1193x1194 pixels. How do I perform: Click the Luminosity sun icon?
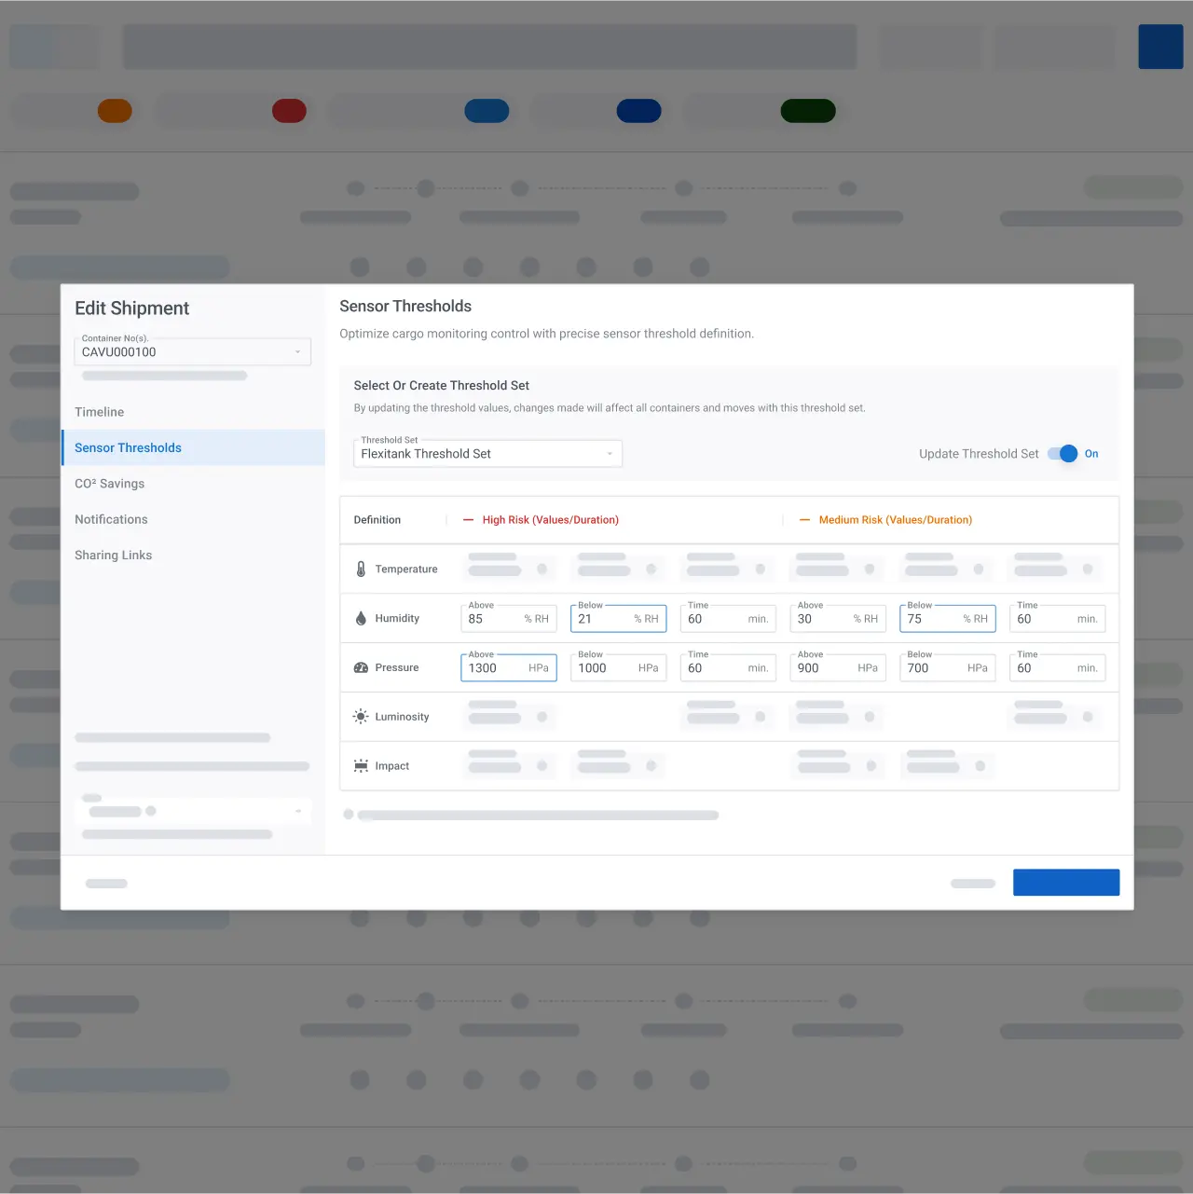(x=360, y=716)
